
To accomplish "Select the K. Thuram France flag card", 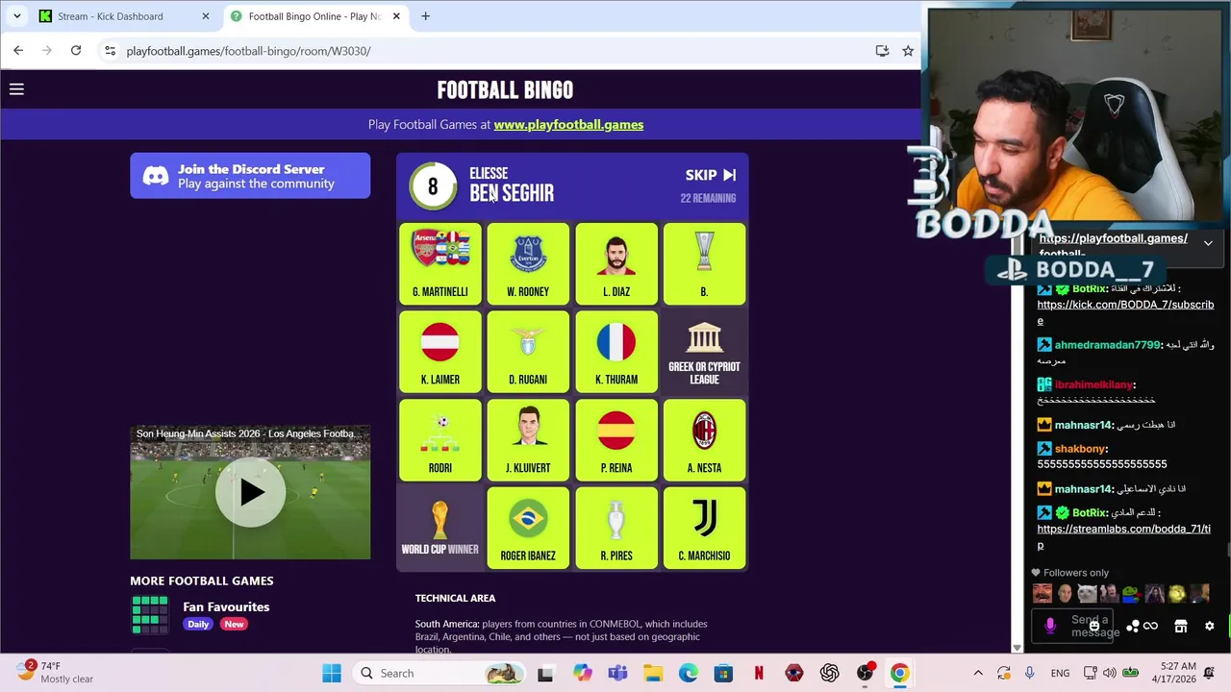I will click(616, 352).
